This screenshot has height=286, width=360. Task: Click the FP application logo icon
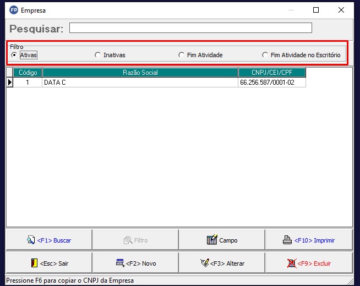pos(14,10)
